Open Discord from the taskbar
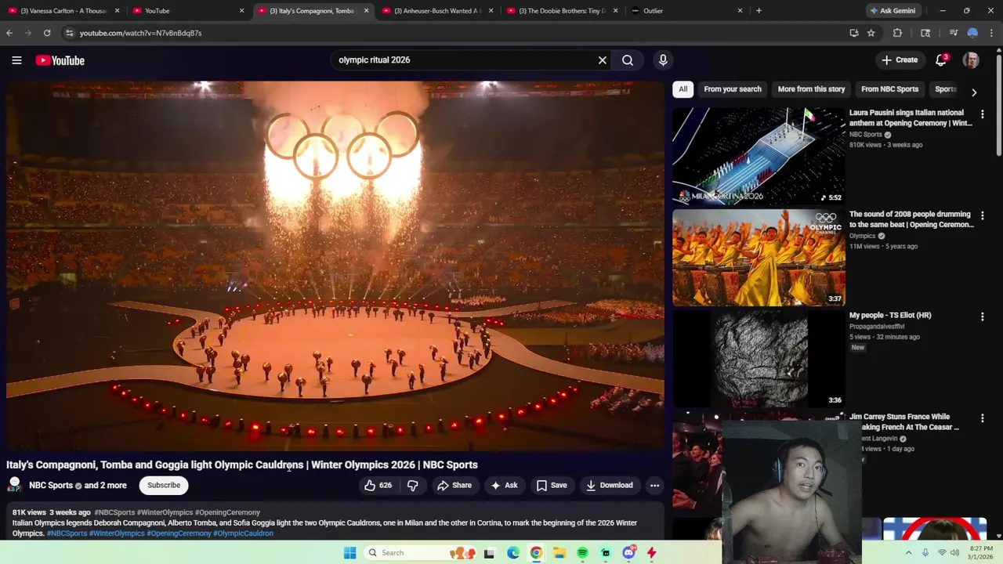The image size is (1003, 564). click(x=628, y=553)
